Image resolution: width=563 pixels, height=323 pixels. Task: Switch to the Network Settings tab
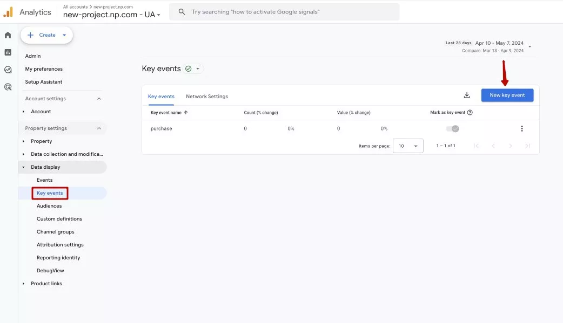pos(207,97)
